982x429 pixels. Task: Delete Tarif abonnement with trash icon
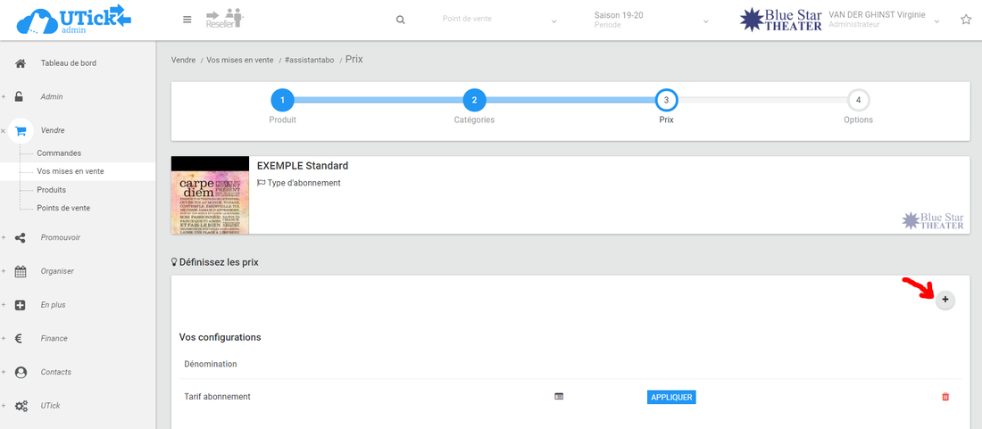tap(945, 397)
